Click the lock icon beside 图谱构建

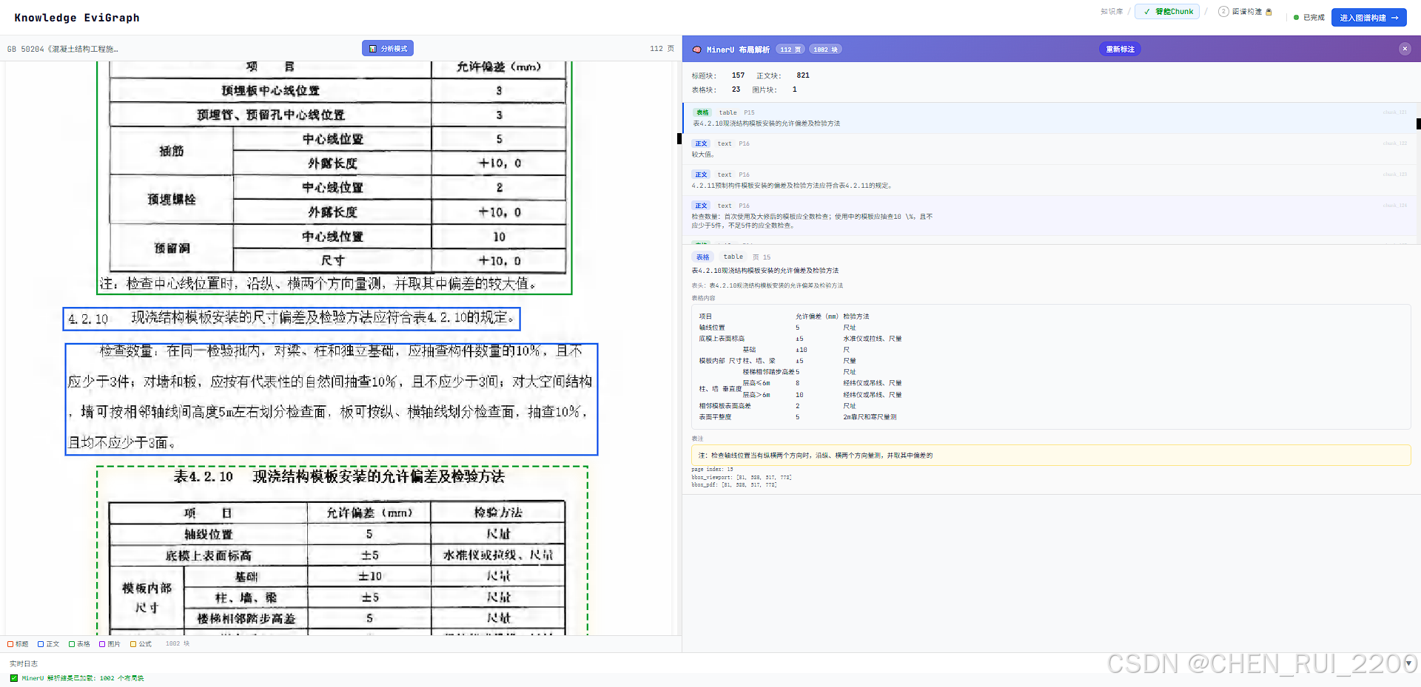(1269, 12)
